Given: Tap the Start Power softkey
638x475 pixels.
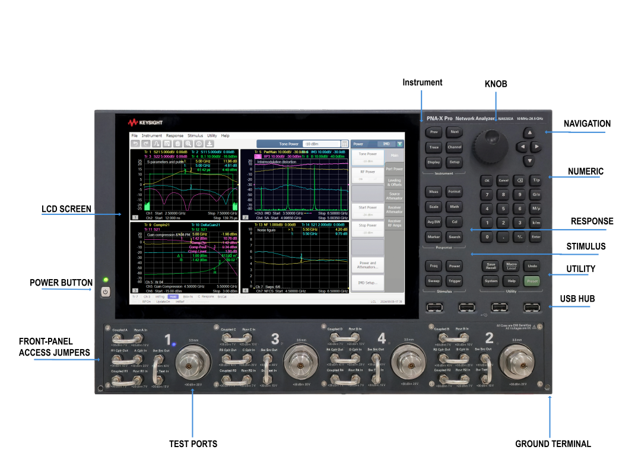Looking at the screenshot, I should [x=367, y=211].
